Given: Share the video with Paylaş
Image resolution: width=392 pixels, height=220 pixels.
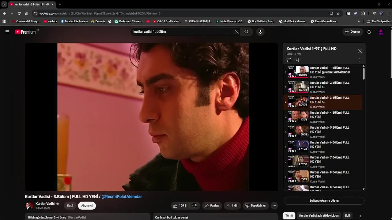Looking at the screenshot, I should click(x=212, y=206).
